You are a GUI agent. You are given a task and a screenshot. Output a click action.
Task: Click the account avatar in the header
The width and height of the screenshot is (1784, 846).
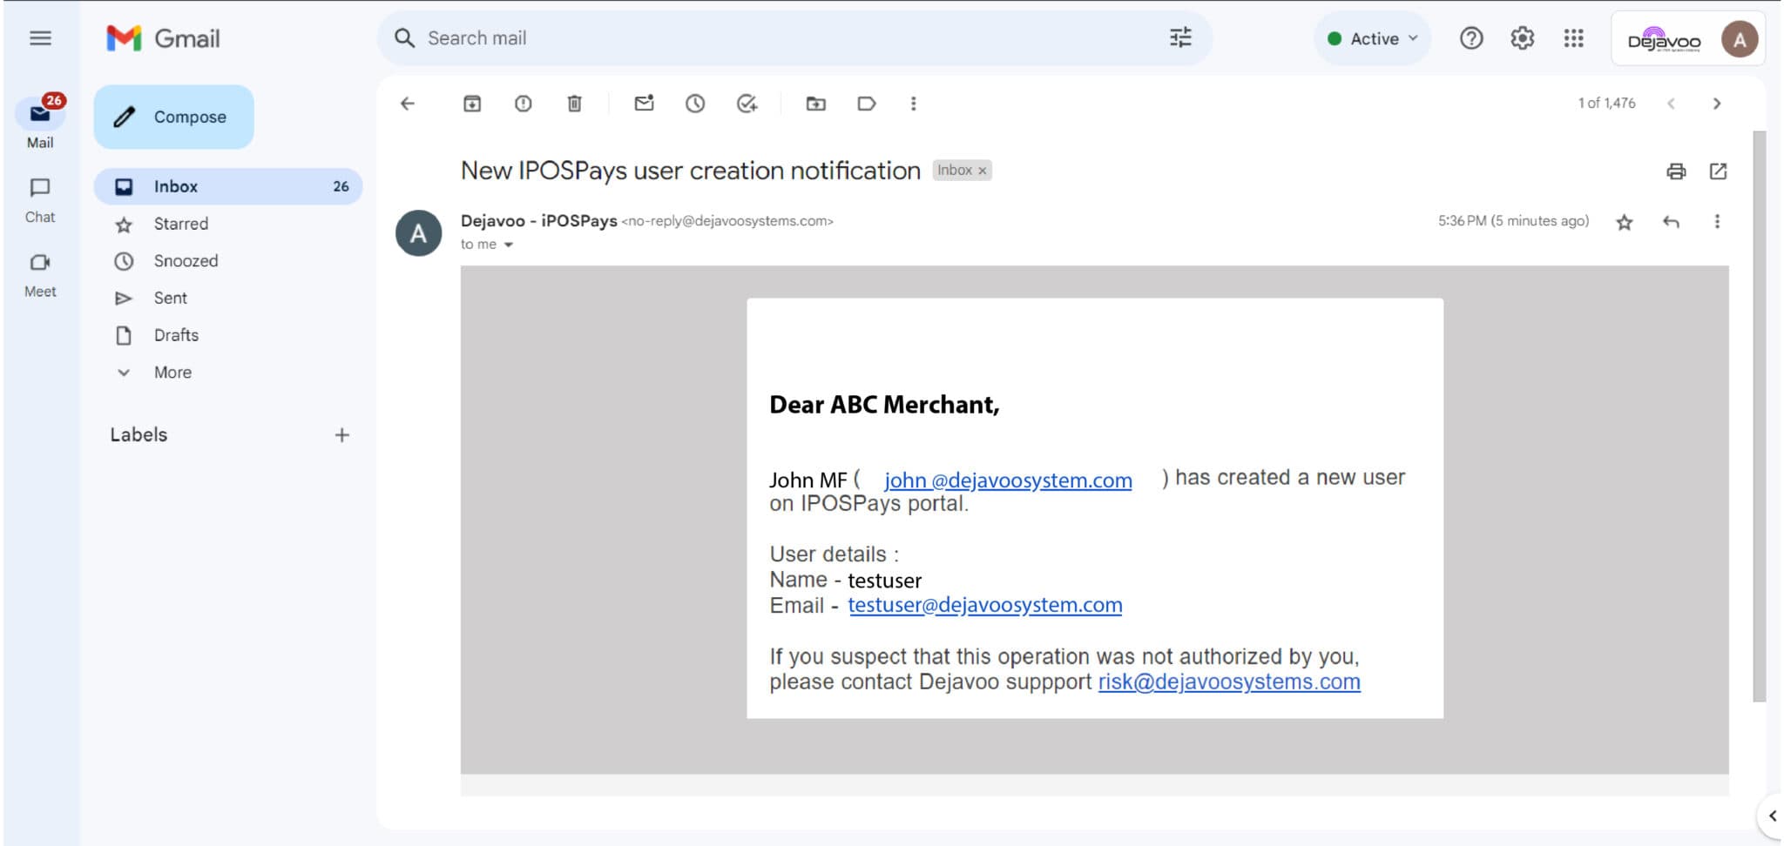[x=1739, y=39]
